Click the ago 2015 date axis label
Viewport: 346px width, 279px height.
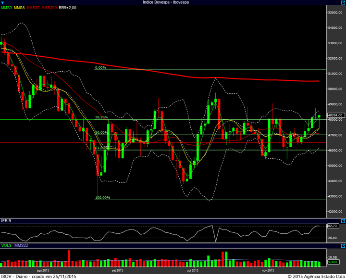43,270
